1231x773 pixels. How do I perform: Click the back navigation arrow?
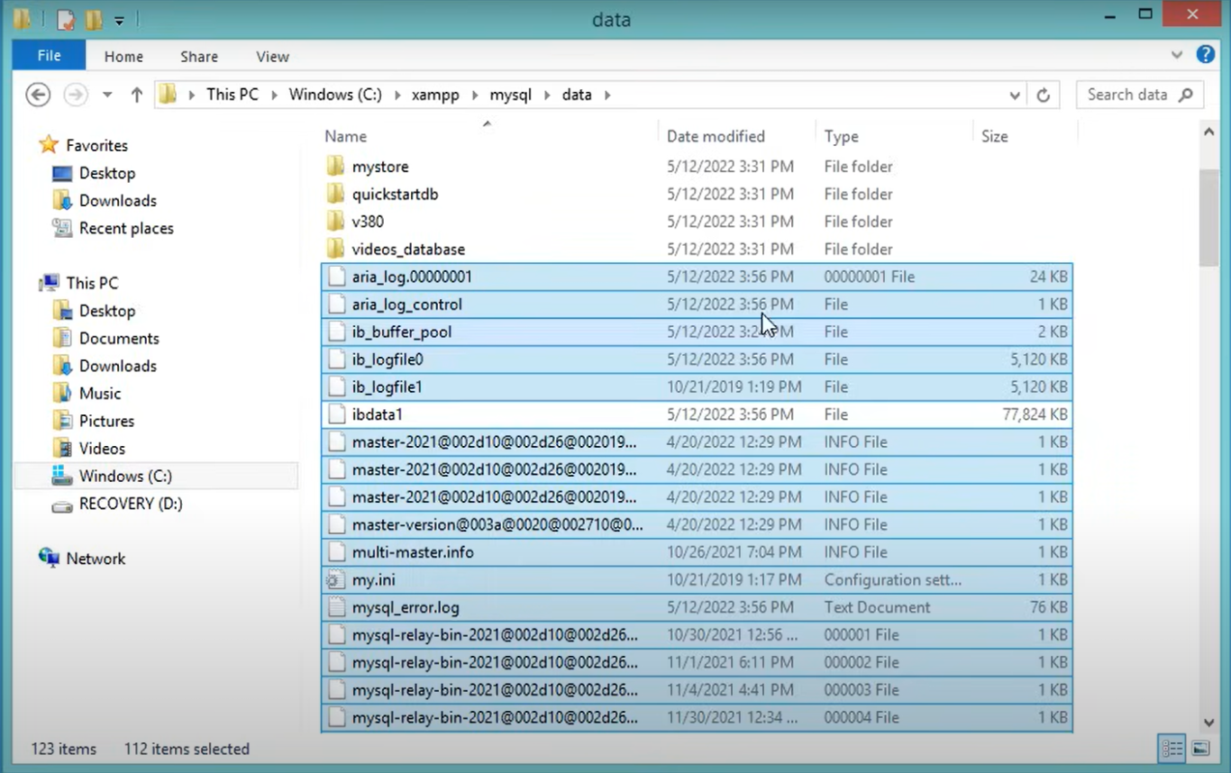[x=37, y=94]
